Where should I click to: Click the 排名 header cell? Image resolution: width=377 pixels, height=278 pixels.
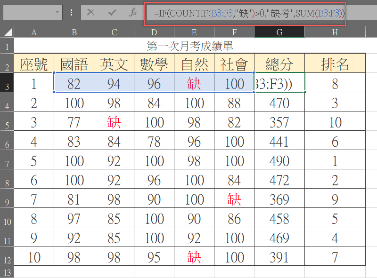(335, 64)
